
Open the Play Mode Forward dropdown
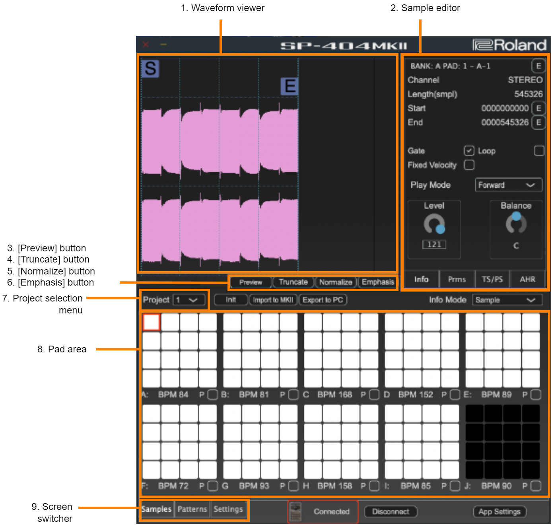pos(508,185)
